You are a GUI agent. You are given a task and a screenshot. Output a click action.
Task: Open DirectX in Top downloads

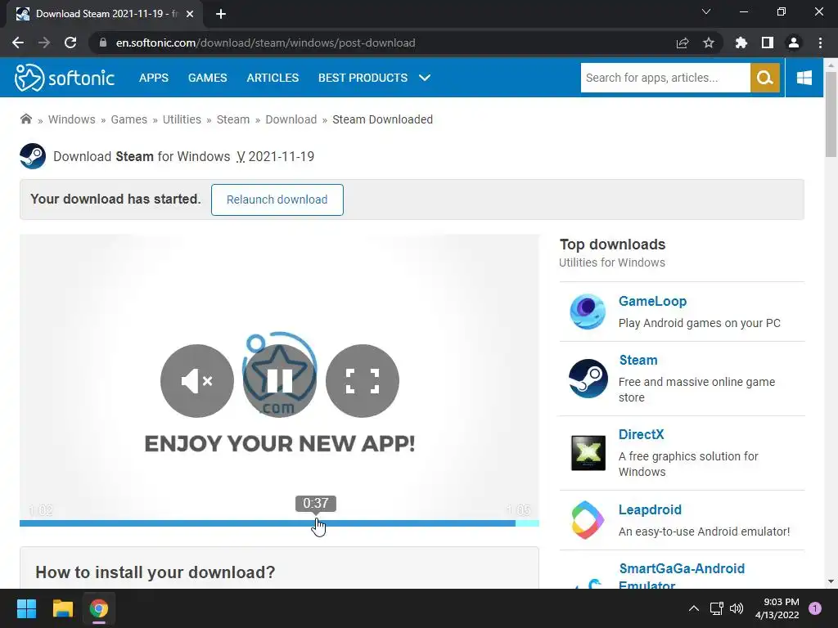(x=641, y=434)
